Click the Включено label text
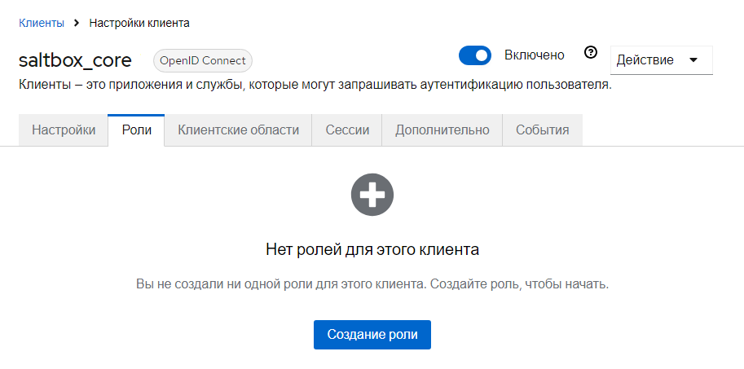Screen dimensions: 744x369 (x=534, y=55)
